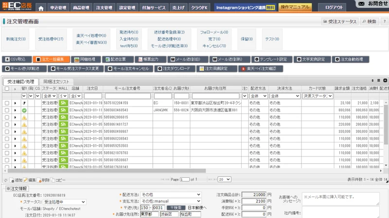This screenshot has width=389, height=218.
Task: Click the 検索 button at top right
Action: point(369,21)
